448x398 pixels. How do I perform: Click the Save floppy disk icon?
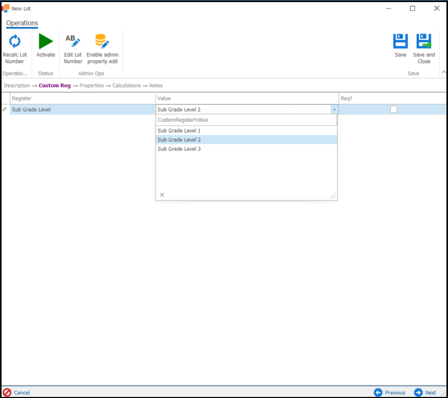click(400, 42)
